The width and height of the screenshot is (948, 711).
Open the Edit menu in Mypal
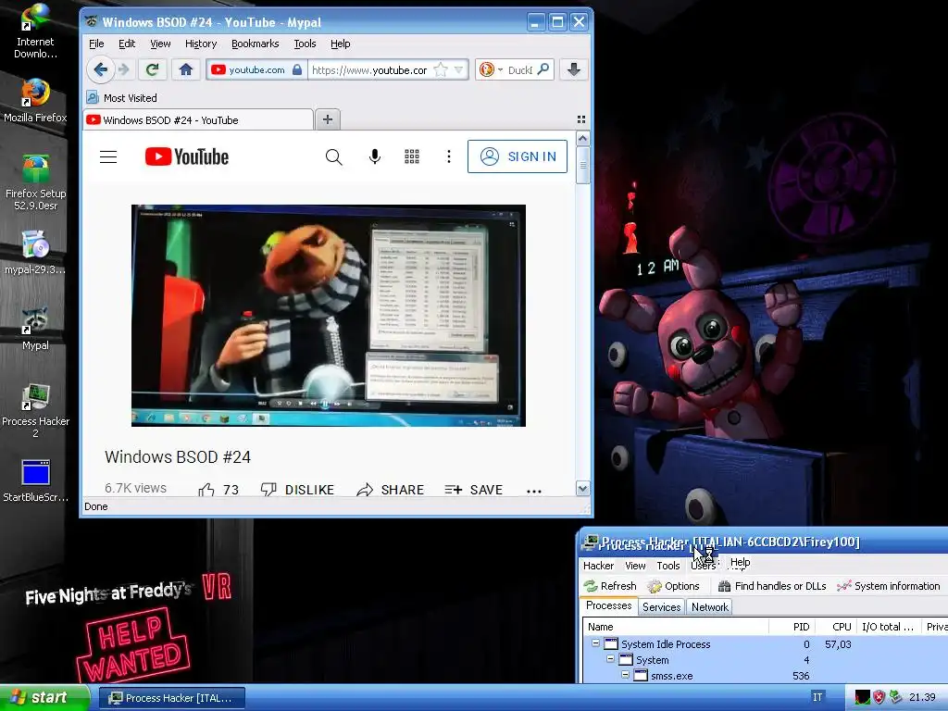pyautogui.click(x=126, y=44)
